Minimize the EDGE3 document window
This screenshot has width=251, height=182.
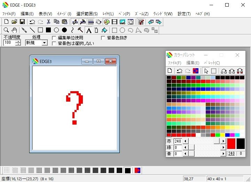87,61
